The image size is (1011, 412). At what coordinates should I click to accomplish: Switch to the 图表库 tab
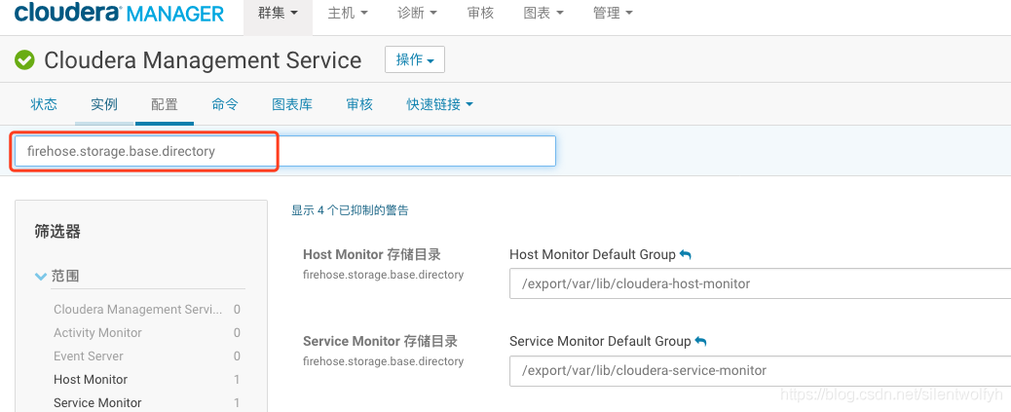(x=292, y=104)
